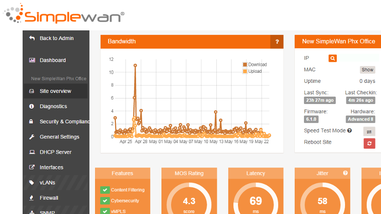Toggle the Cybersecurity feature checkbox
The height and width of the screenshot is (214, 381).
pos(104,201)
